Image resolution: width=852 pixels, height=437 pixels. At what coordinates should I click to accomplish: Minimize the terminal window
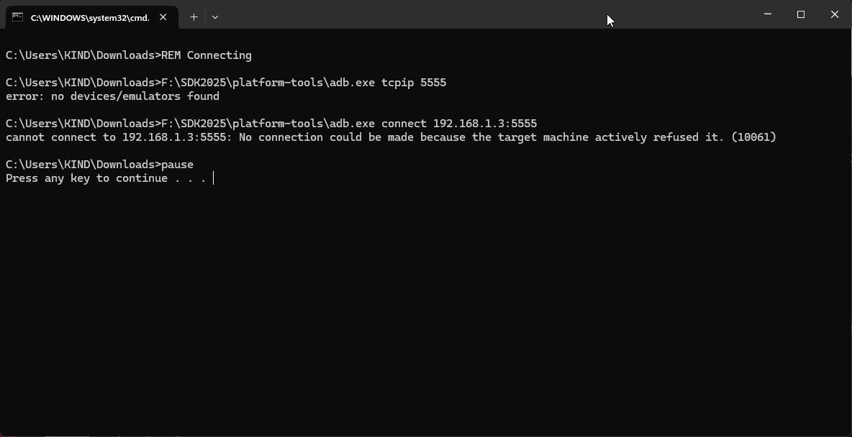pos(767,14)
